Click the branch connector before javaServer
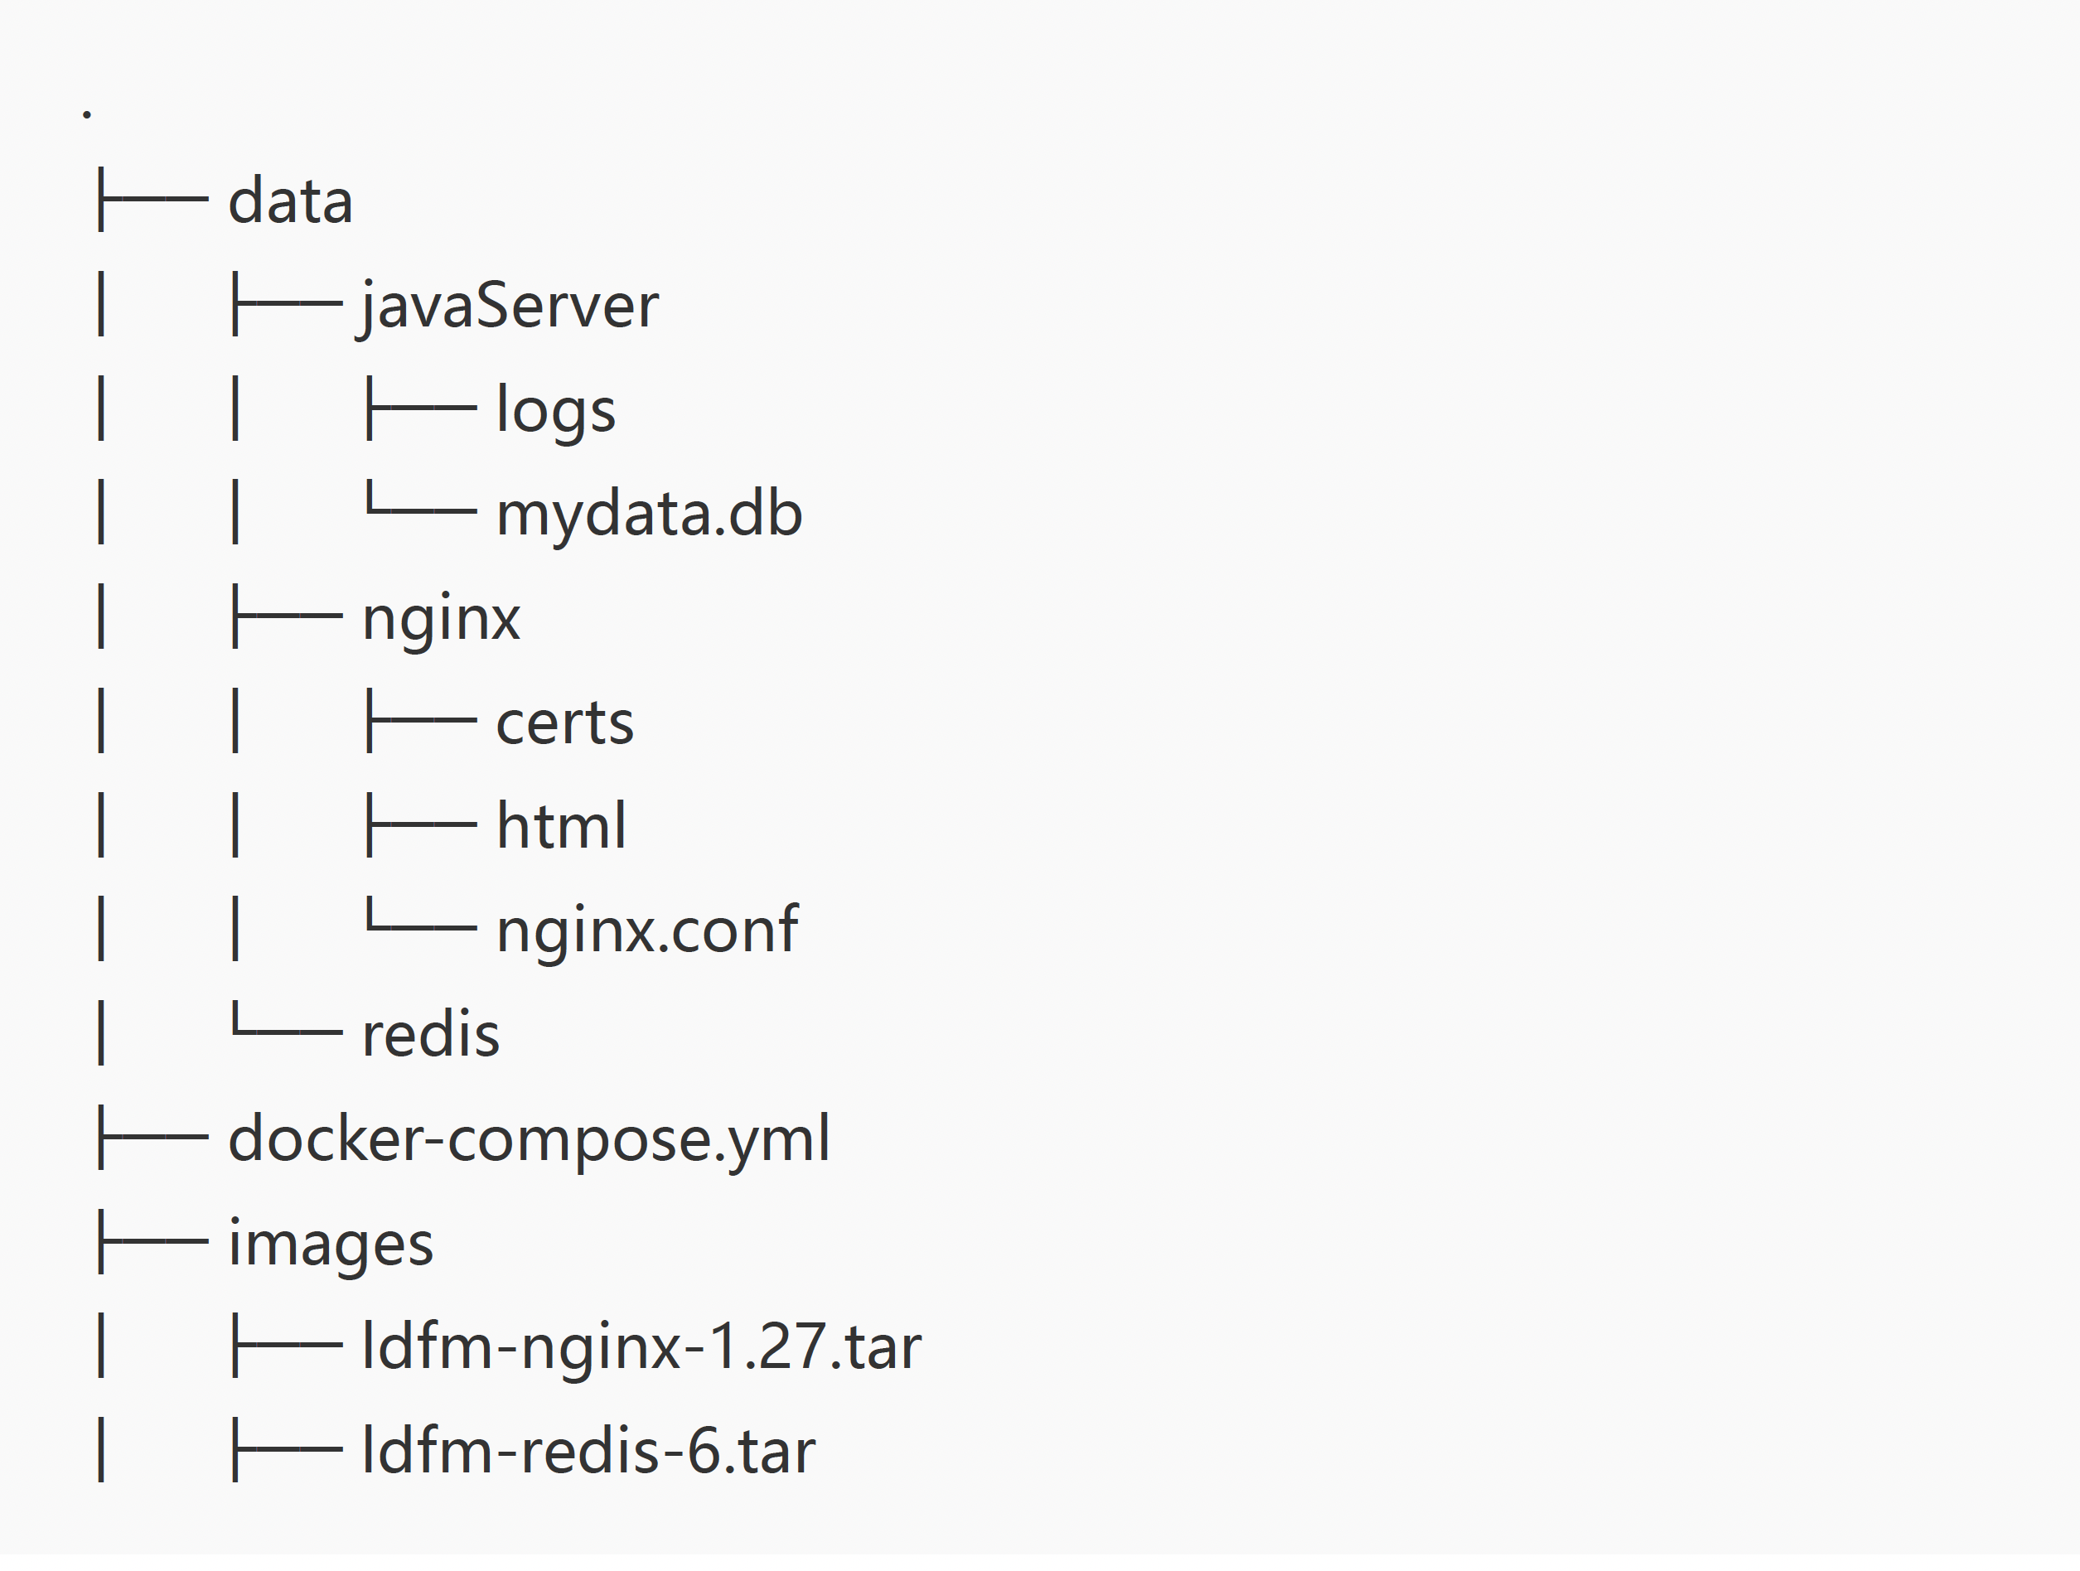This screenshot has width=2080, height=1571. (x=287, y=303)
